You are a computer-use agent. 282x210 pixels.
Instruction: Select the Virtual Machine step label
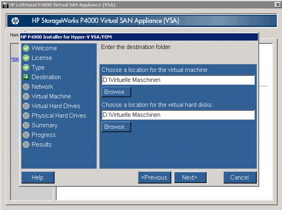click(51, 96)
